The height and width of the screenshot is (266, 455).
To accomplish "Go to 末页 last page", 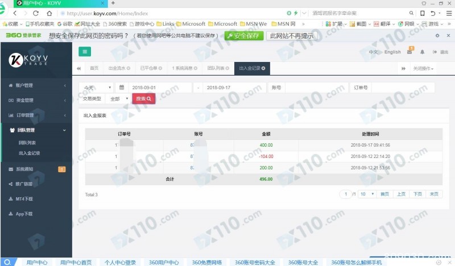I will 434,194.
